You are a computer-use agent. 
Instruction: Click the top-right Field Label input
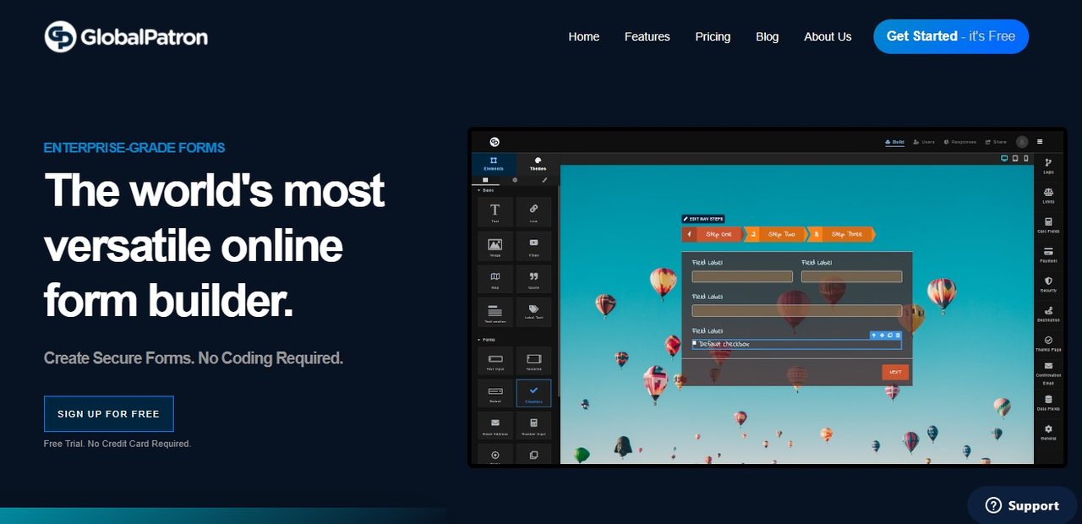click(851, 276)
